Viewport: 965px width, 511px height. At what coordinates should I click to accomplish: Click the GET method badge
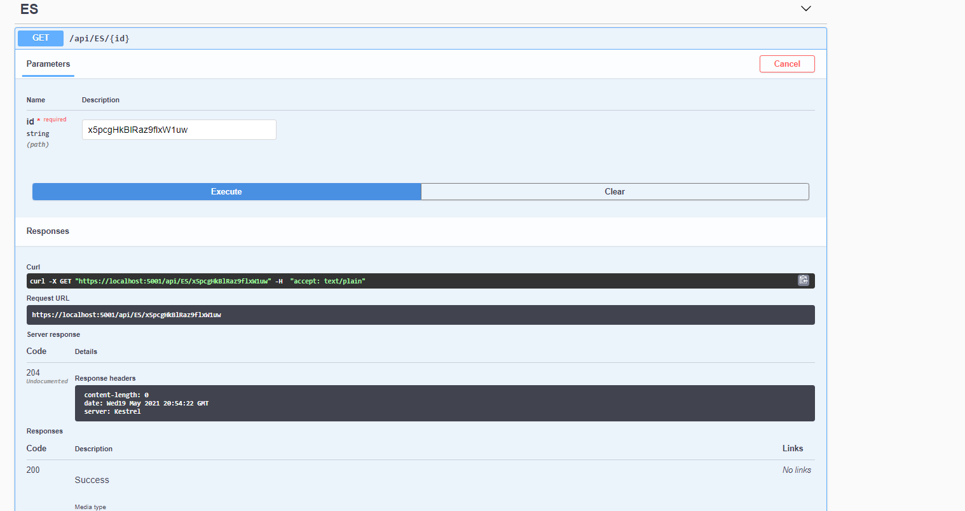point(41,38)
